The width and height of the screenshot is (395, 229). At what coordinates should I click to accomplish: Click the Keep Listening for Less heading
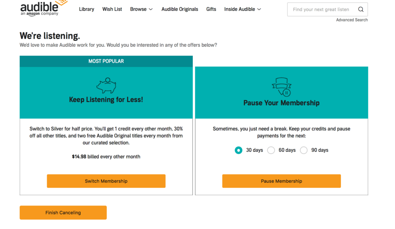(106, 100)
